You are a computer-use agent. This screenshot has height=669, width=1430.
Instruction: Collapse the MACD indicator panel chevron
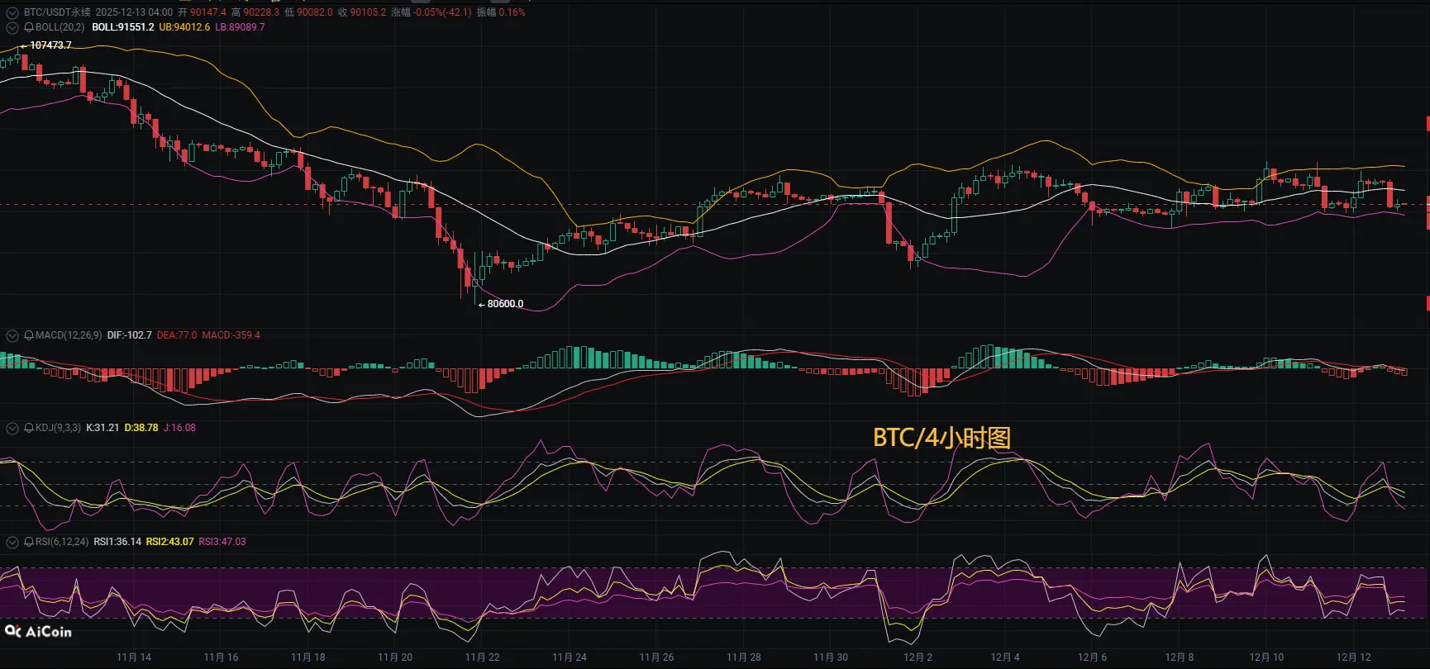[12, 335]
